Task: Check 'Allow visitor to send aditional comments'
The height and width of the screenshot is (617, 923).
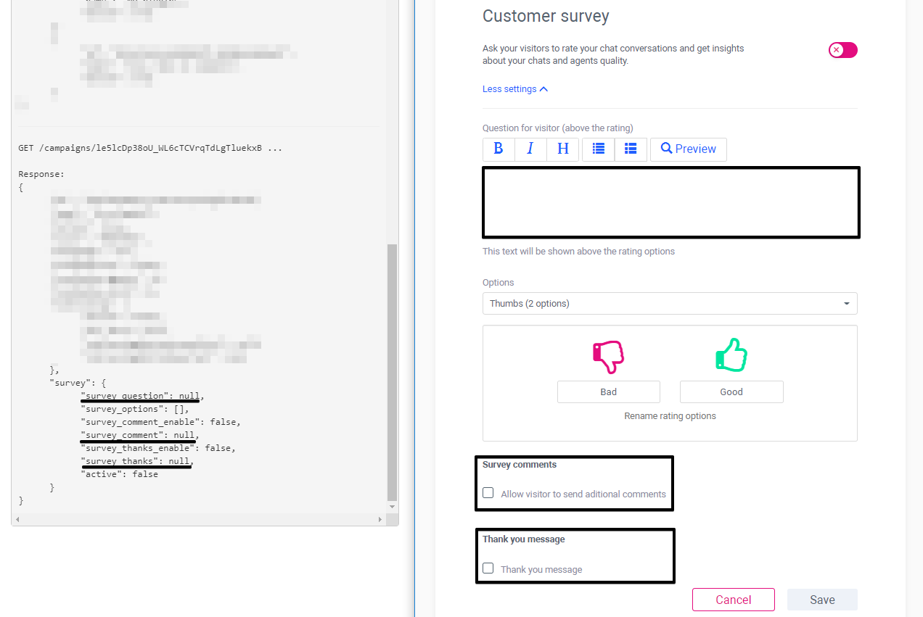Action: coord(488,492)
